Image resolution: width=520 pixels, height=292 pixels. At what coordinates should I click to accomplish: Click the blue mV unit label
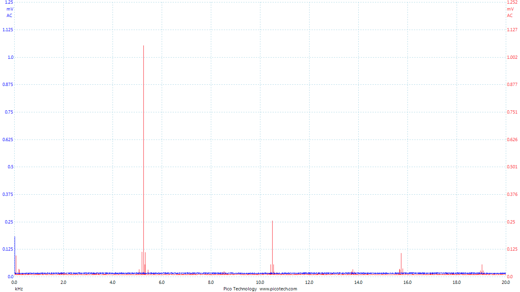10,9
